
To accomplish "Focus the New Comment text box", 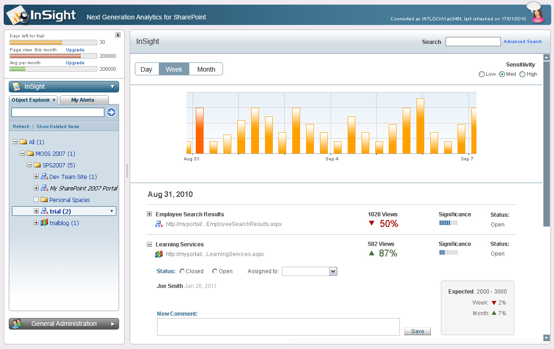I will tap(278, 327).
